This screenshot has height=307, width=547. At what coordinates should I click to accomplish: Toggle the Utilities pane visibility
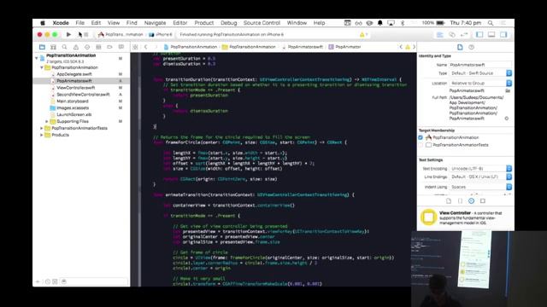(x=503, y=34)
